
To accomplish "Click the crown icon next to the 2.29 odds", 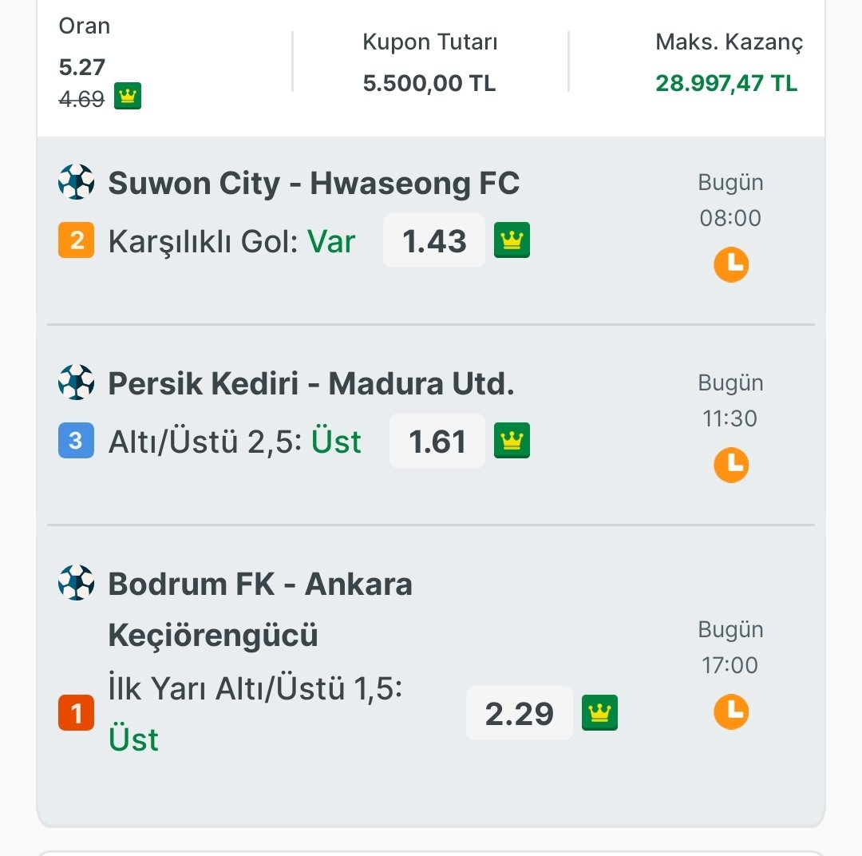I will coord(599,713).
